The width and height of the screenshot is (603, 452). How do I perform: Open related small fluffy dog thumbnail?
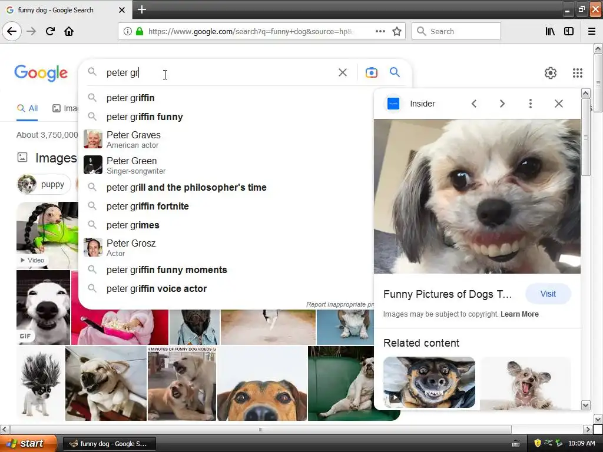pos(526,383)
